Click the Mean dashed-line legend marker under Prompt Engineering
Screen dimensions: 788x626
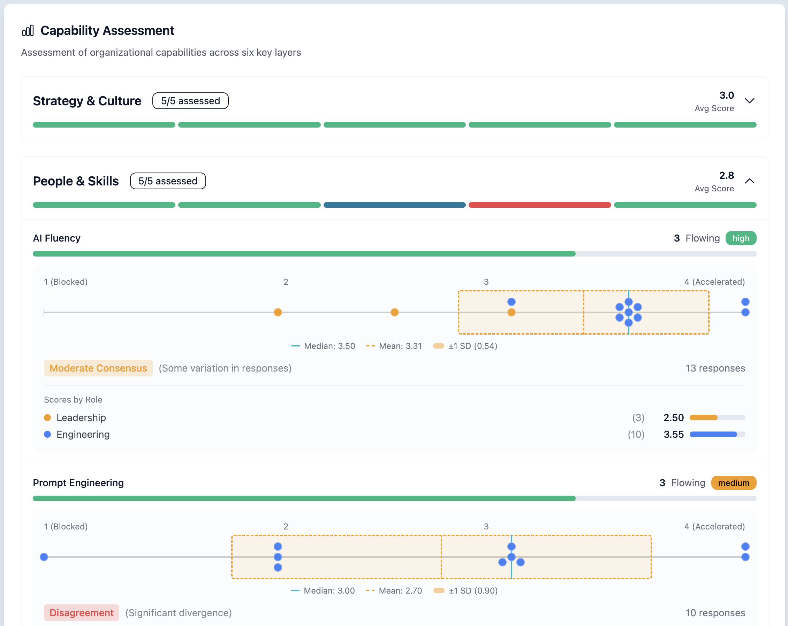[x=370, y=590]
